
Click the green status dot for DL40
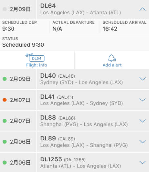(x=5, y=79)
